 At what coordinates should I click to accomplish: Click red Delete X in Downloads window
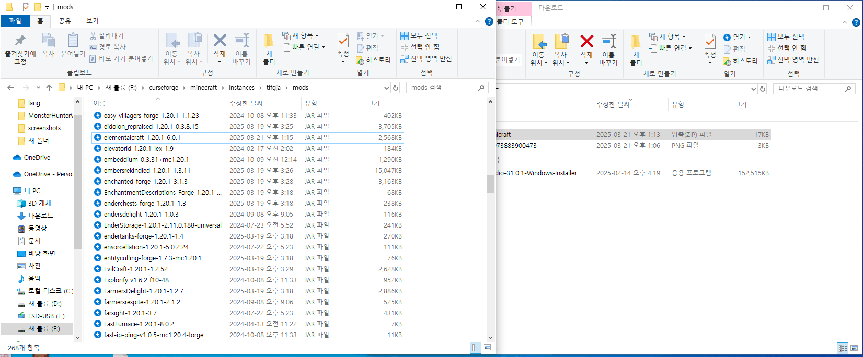[x=586, y=41]
